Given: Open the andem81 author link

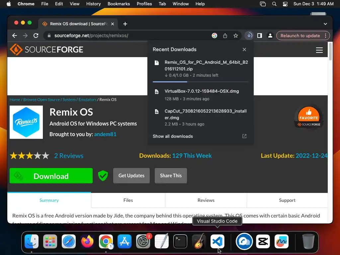Looking at the screenshot, I should pyautogui.click(x=105, y=134).
